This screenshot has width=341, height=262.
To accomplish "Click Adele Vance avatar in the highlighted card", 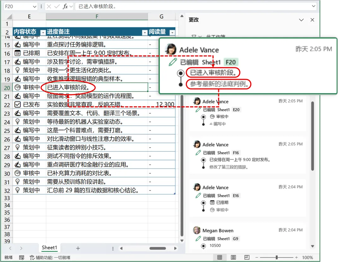I will pyautogui.click(x=170, y=49).
